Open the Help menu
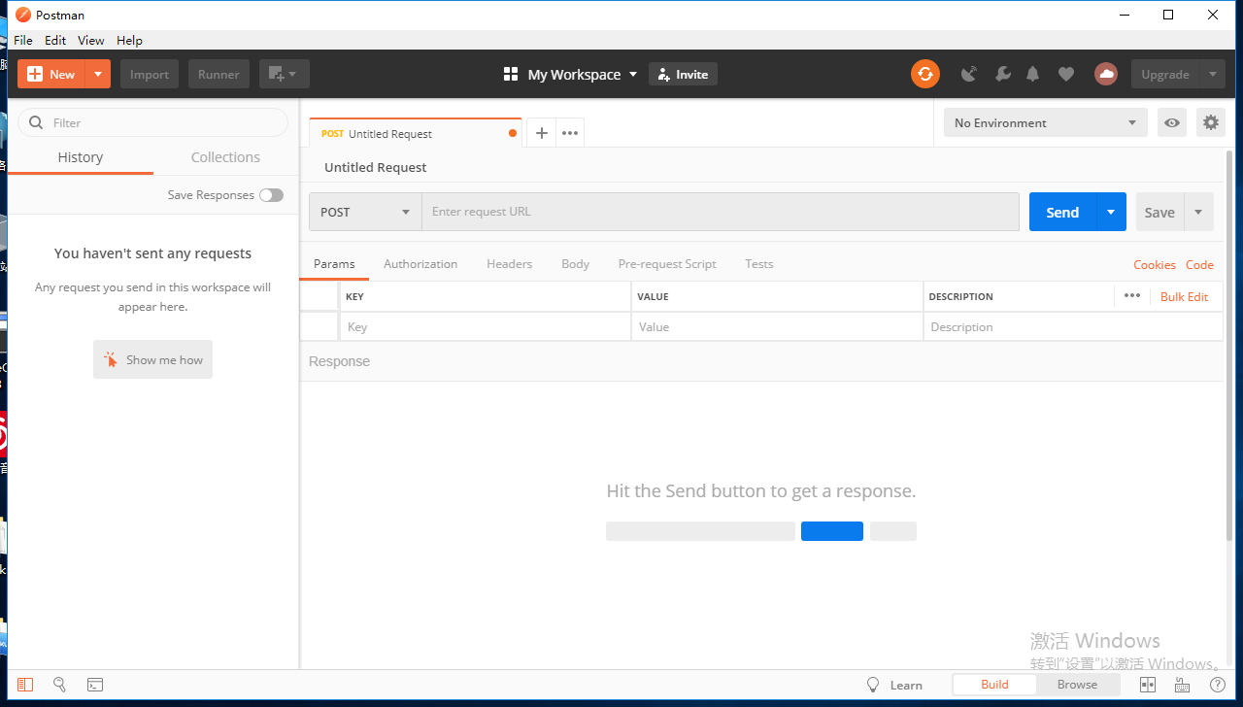This screenshot has height=707, width=1243. point(129,41)
